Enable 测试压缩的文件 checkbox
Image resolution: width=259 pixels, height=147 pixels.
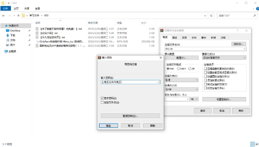(206, 84)
